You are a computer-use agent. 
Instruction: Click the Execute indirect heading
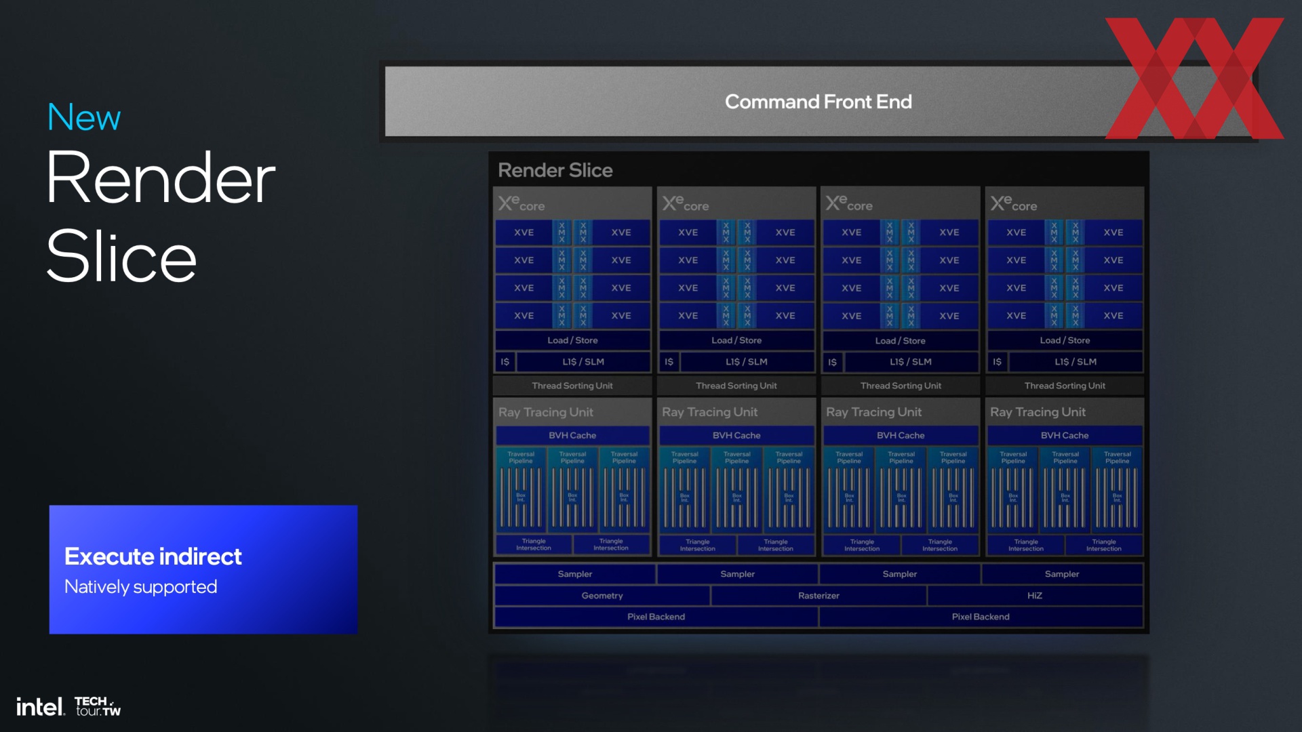(153, 556)
